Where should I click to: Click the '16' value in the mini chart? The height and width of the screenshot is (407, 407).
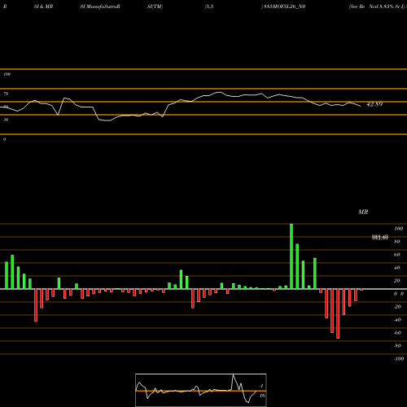pyautogui.click(x=262, y=396)
